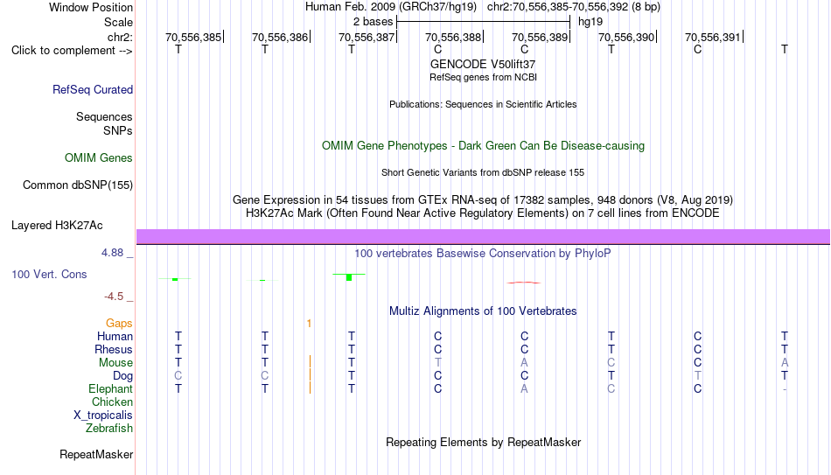Open the OMIM Genes track label
The image size is (831, 475).
pos(99,158)
